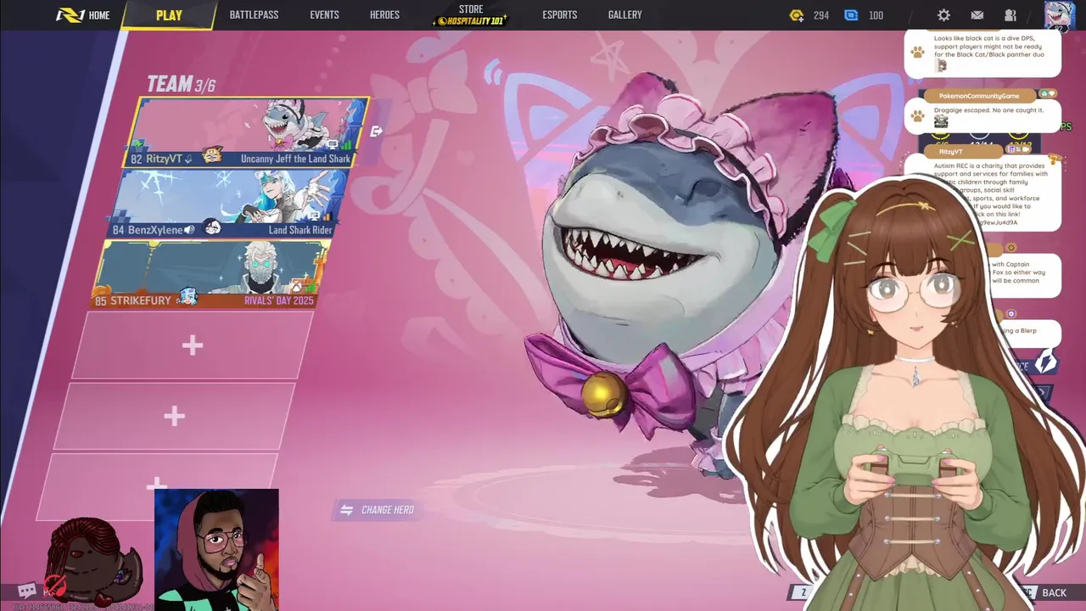
Task: Toggle the muted voice chat icon
Action: 55,586
